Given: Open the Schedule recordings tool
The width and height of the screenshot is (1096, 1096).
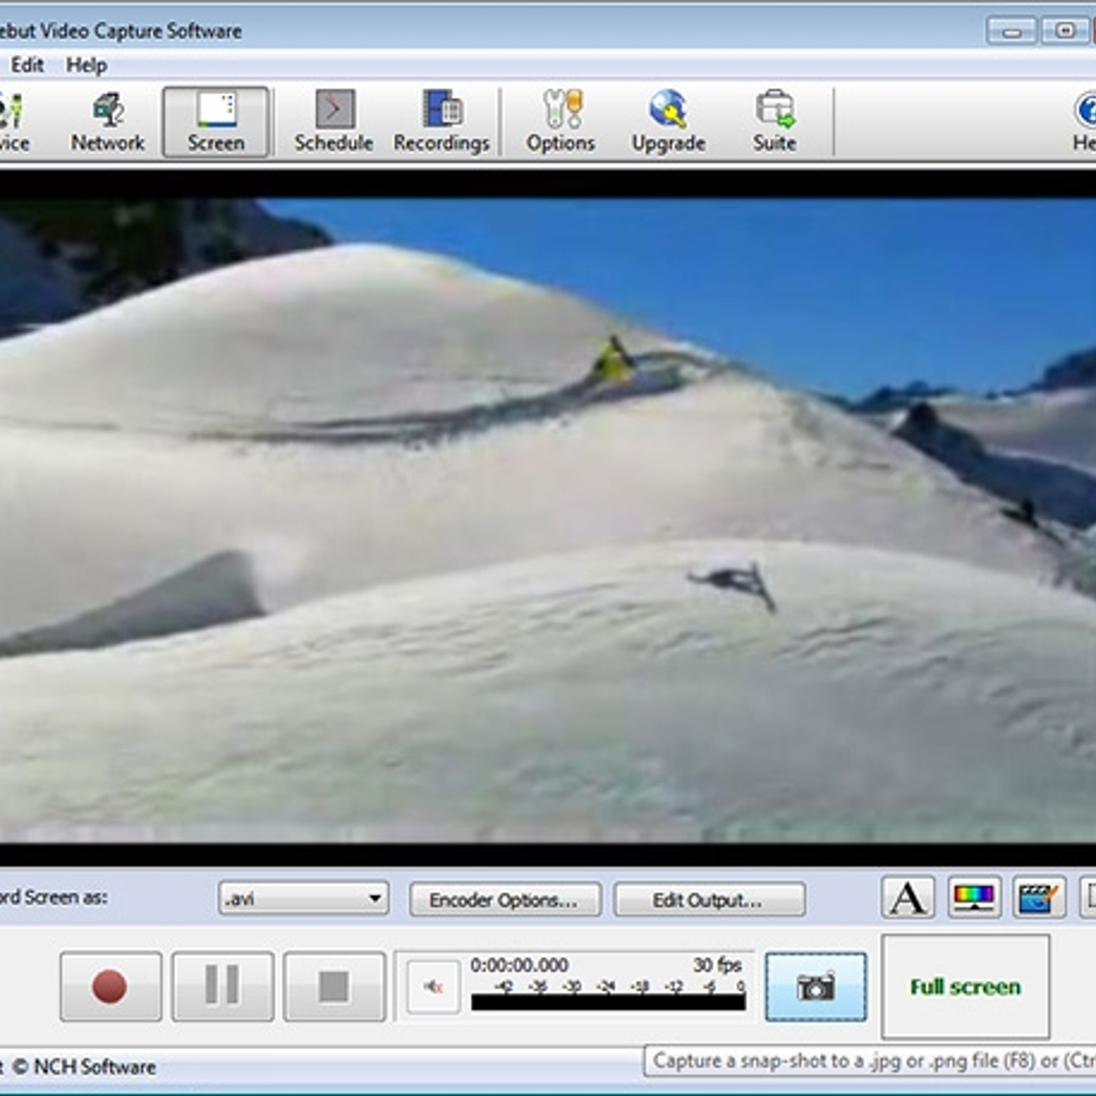Looking at the screenshot, I should [x=334, y=122].
